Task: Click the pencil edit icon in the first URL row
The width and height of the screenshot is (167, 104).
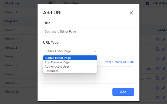Action: pos(164,40)
